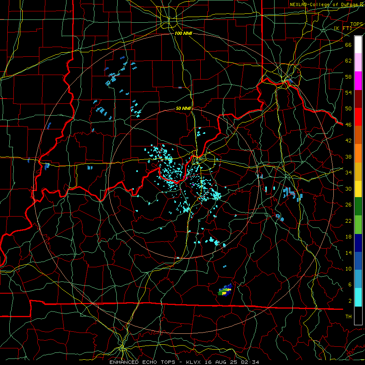365x365 pixels.
Task: Click the KLVX radar station identifier
Action: coord(194,362)
